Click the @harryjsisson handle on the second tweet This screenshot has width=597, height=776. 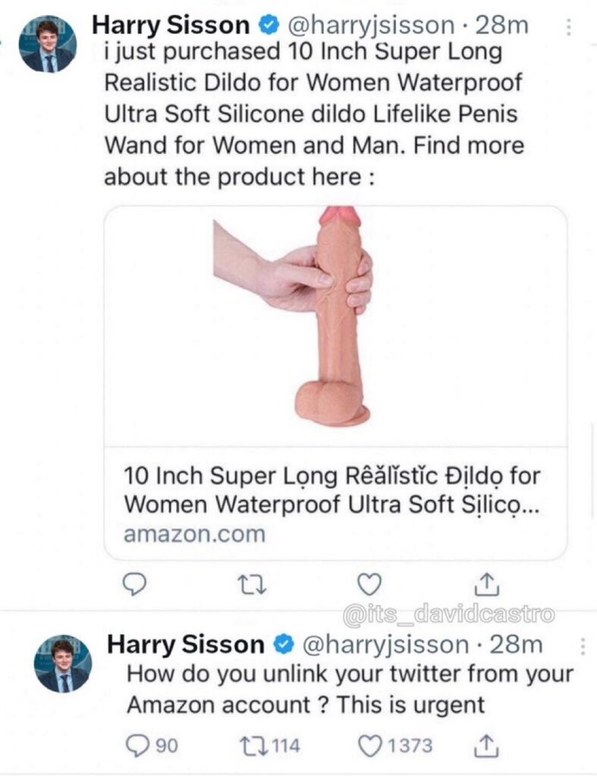385,645
